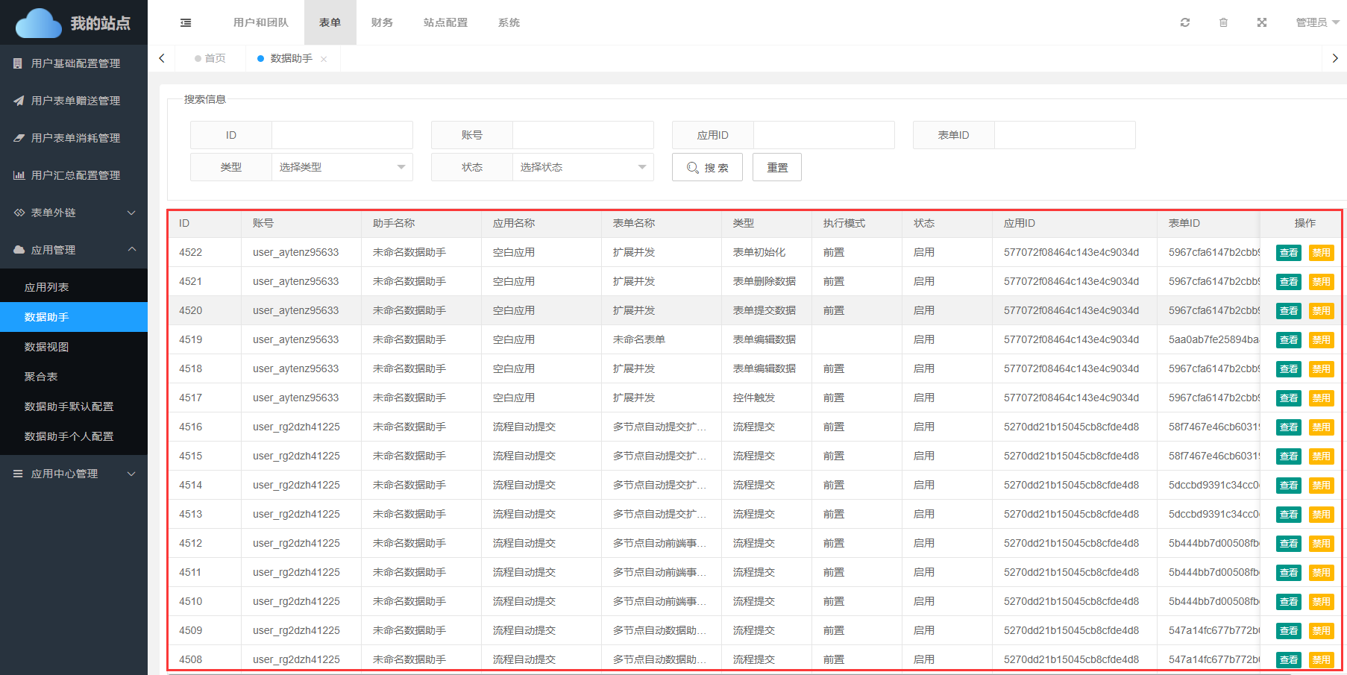The image size is (1347, 675).
Task: Switch to the 财务 top menu
Action: (382, 22)
